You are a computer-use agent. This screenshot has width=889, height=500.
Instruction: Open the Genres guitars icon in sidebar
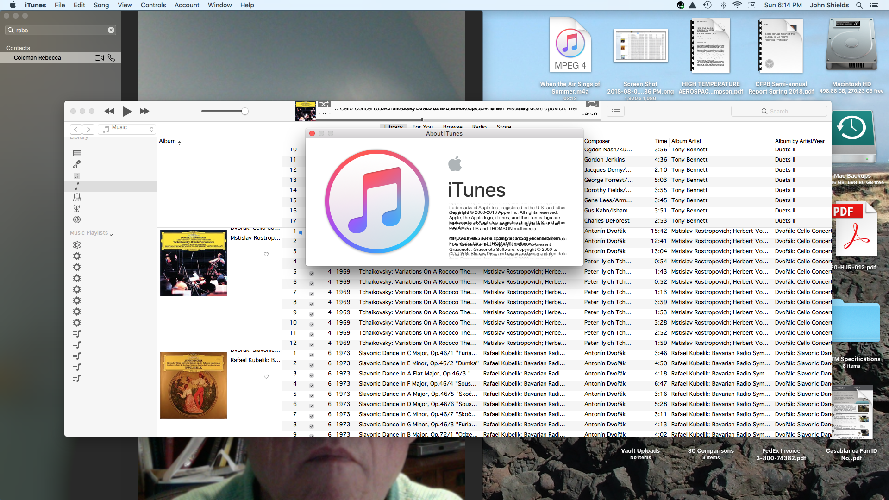tap(77, 198)
